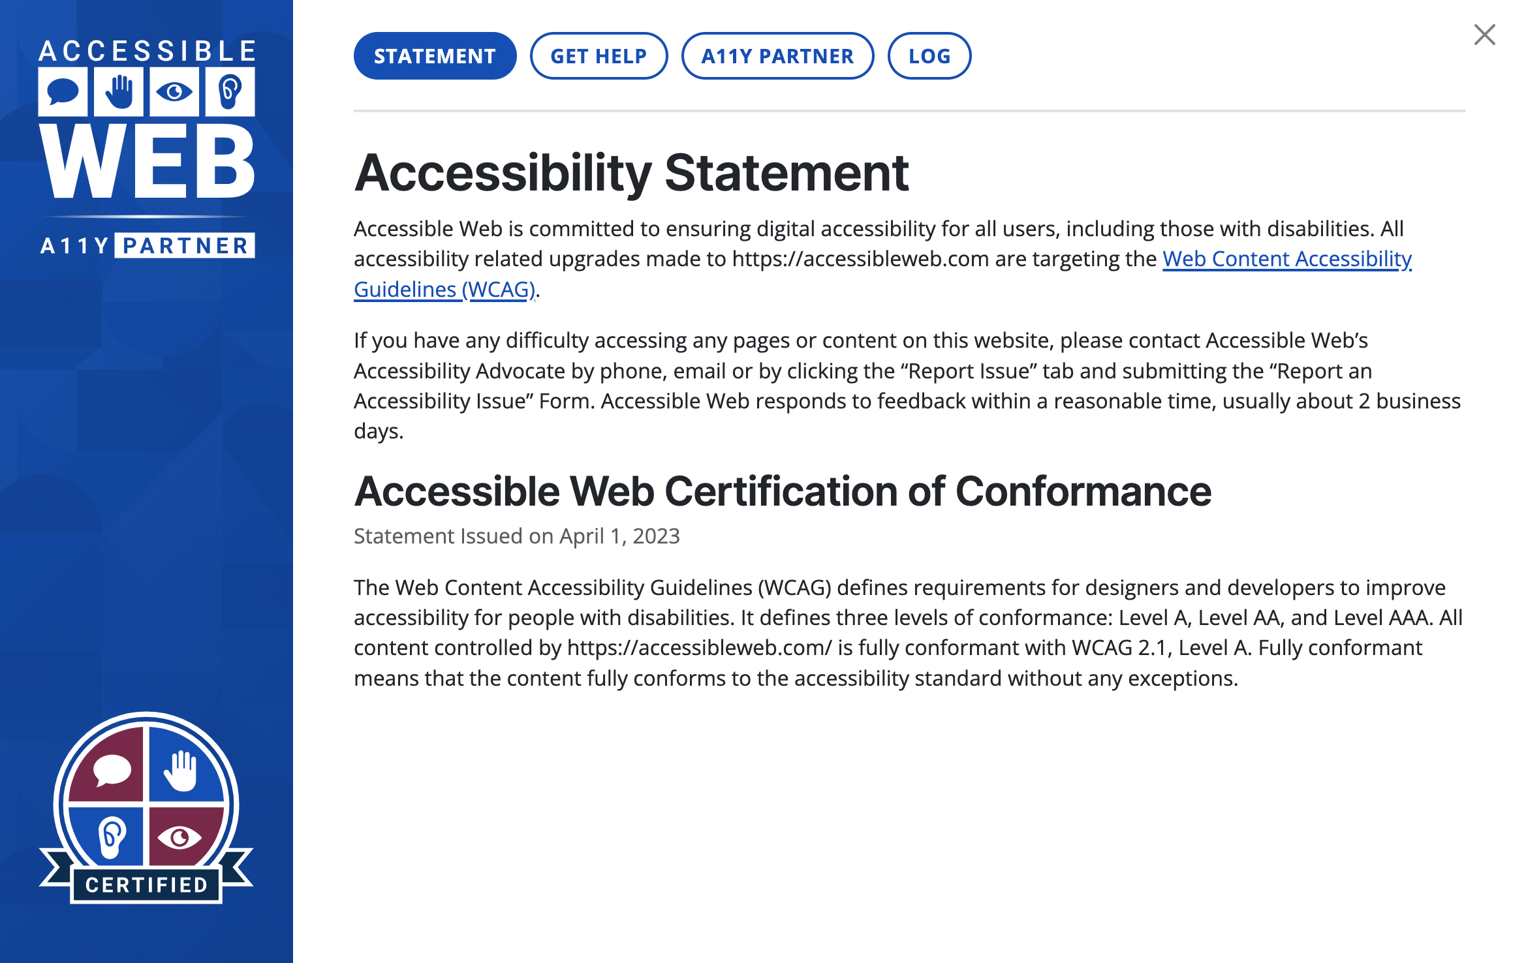Click the eye icon in Accessible Web logo

(x=174, y=92)
